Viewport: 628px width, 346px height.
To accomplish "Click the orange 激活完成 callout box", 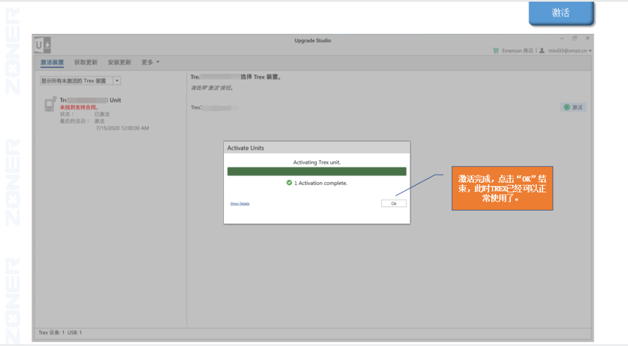I will (502, 188).
